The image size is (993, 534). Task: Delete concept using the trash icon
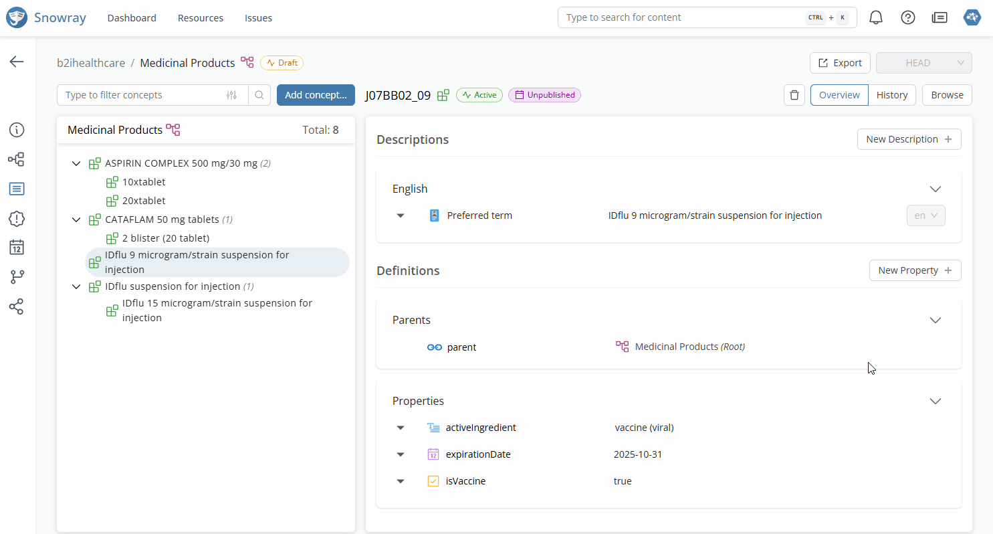tap(794, 95)
